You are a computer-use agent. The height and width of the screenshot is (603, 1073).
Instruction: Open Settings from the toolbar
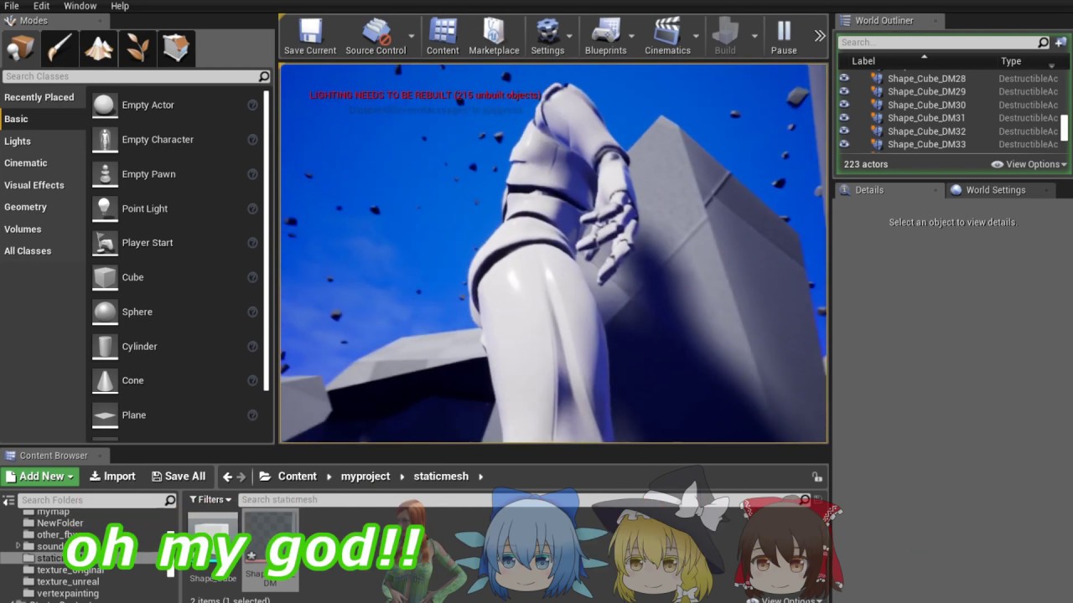(x=547, y=38)
